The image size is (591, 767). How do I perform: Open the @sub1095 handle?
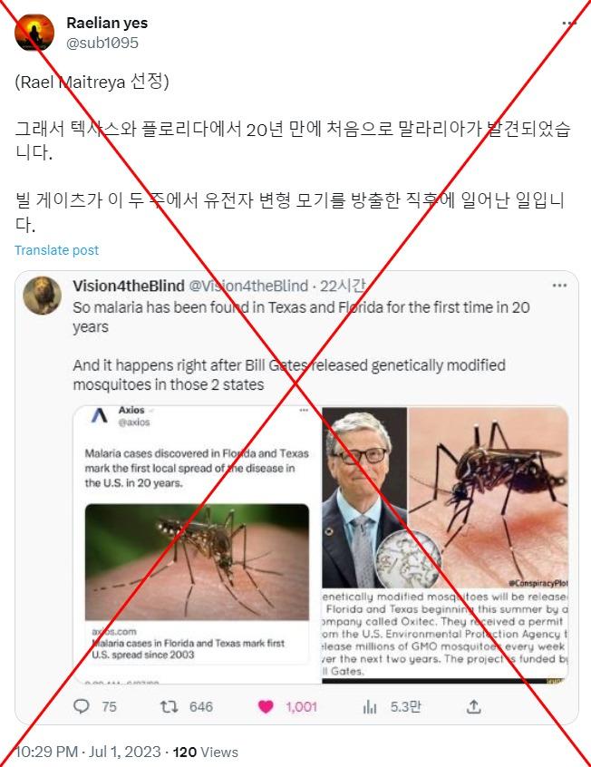point(102,43)
